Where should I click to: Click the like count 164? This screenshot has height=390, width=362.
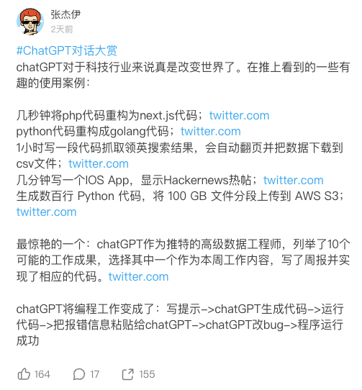42,374
